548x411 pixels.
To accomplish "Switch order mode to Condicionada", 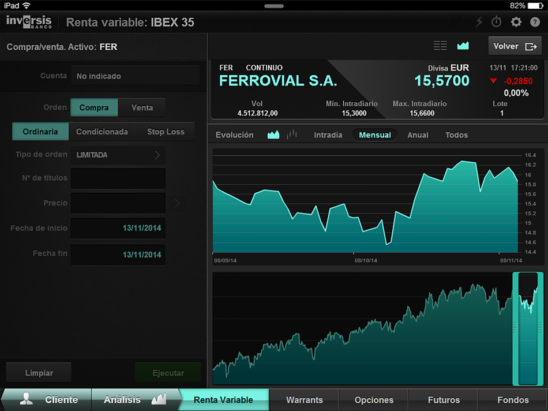I will point(102,131).
